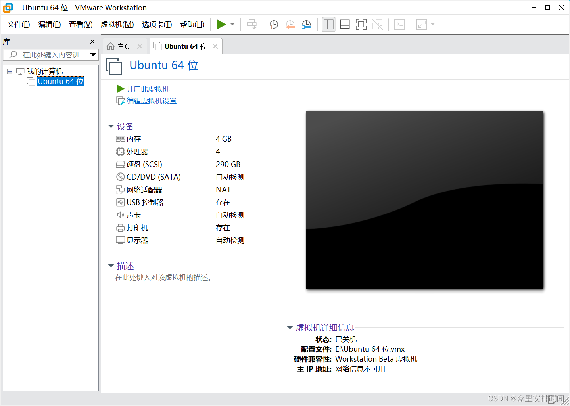Open the power options dropdown arrow
570x406 pixels.
[x=232, y=25]
